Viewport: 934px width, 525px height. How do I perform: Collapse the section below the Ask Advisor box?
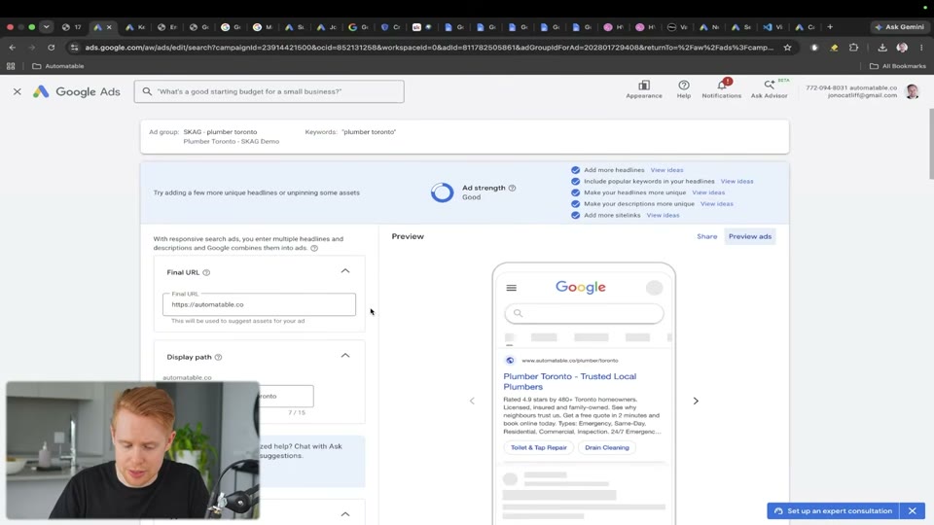(344, 513)
